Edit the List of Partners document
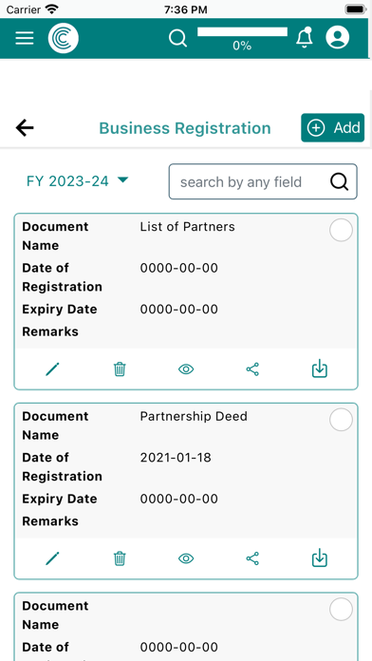The height and width of the screenshot is (661, 372). [52, 369]
